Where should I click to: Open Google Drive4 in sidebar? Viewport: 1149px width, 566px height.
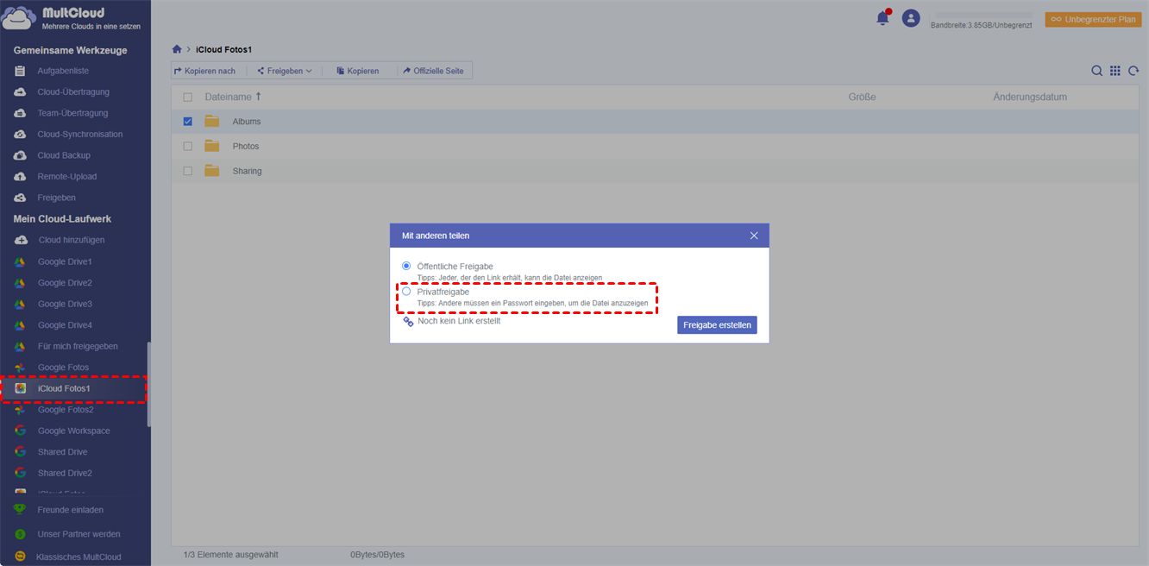(x=65, y=325)
